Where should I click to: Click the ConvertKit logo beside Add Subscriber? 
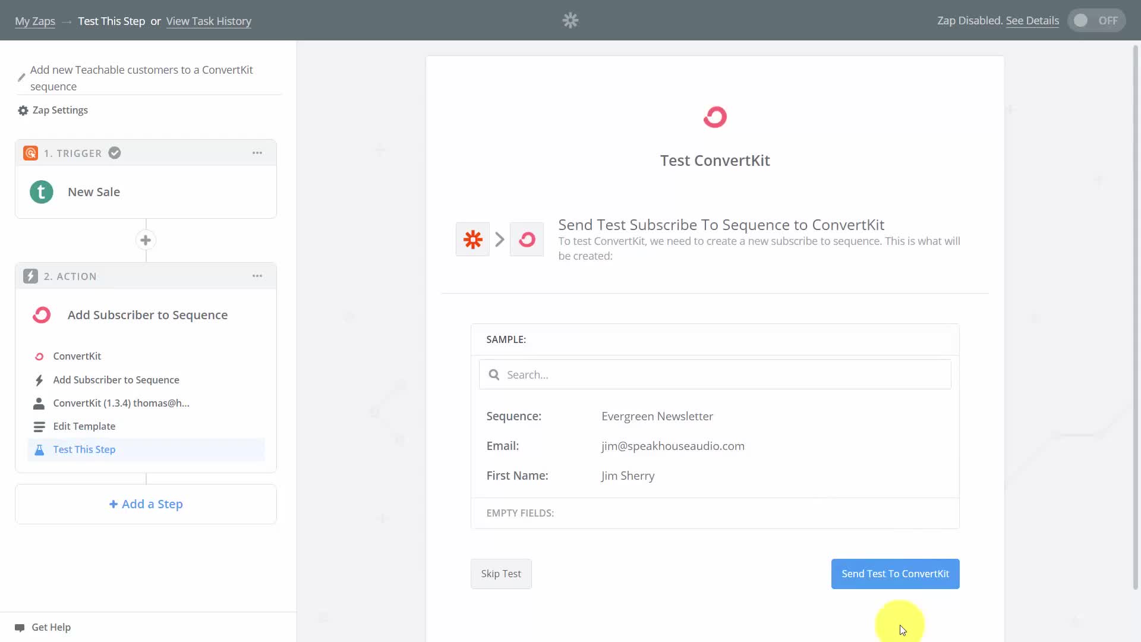click(x=42, y=315)
